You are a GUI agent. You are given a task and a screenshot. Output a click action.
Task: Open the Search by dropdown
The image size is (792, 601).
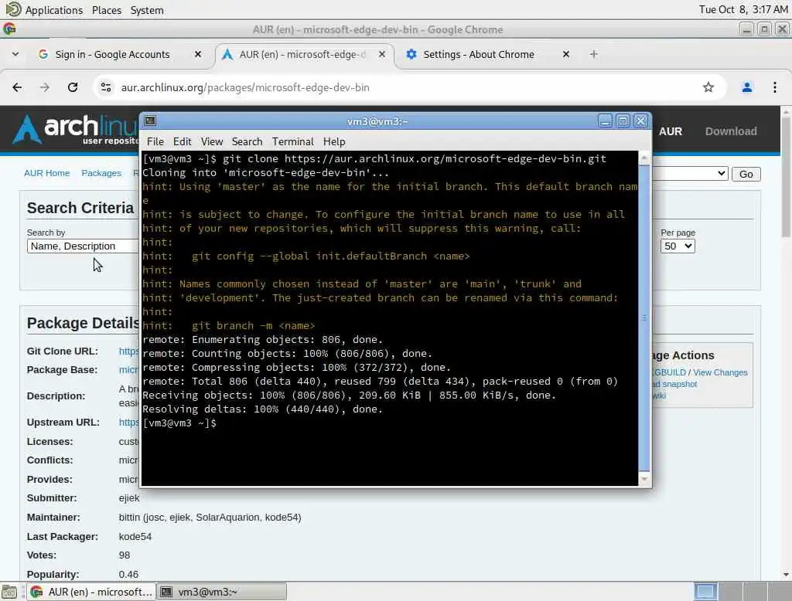pos(83,246)
